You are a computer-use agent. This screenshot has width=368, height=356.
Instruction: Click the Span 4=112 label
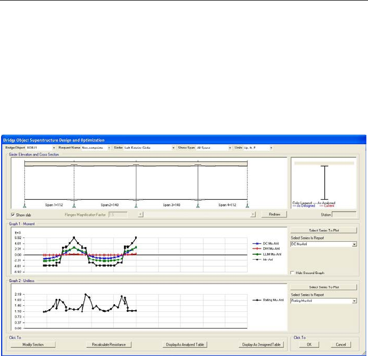[227, 205]
